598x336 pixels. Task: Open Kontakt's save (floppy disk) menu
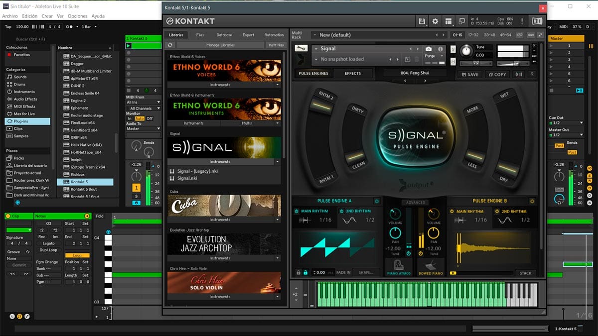[422, 21]
